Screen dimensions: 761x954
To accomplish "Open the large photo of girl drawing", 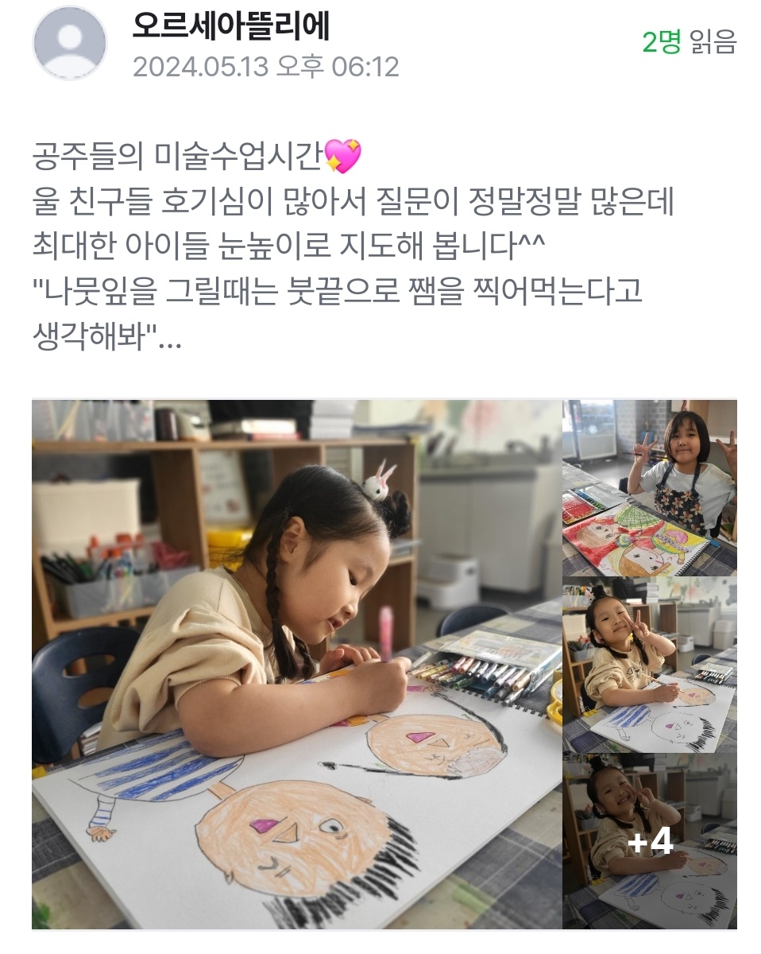I will [x=296, y=664].
